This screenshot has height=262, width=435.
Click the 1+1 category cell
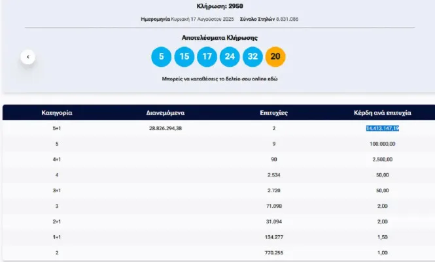57,237
